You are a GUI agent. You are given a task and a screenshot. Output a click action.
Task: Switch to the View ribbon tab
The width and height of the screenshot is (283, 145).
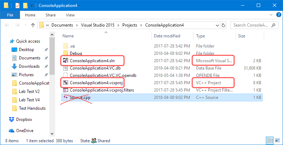click(70, 15)
